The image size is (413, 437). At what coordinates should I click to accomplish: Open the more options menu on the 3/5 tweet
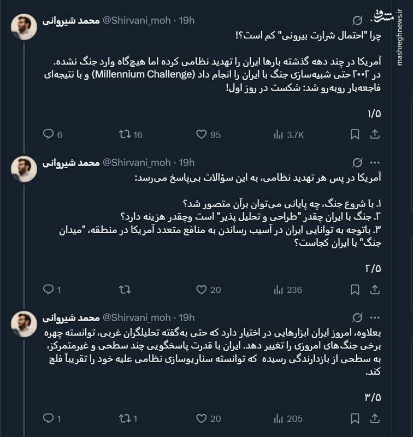[x=375, y=317]
